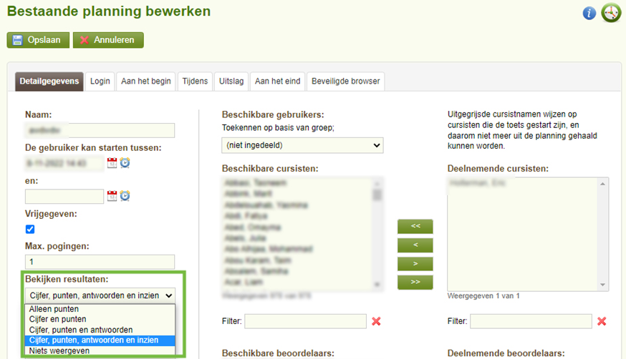
Task: Open time picker for start date
Action: point(125,163)
